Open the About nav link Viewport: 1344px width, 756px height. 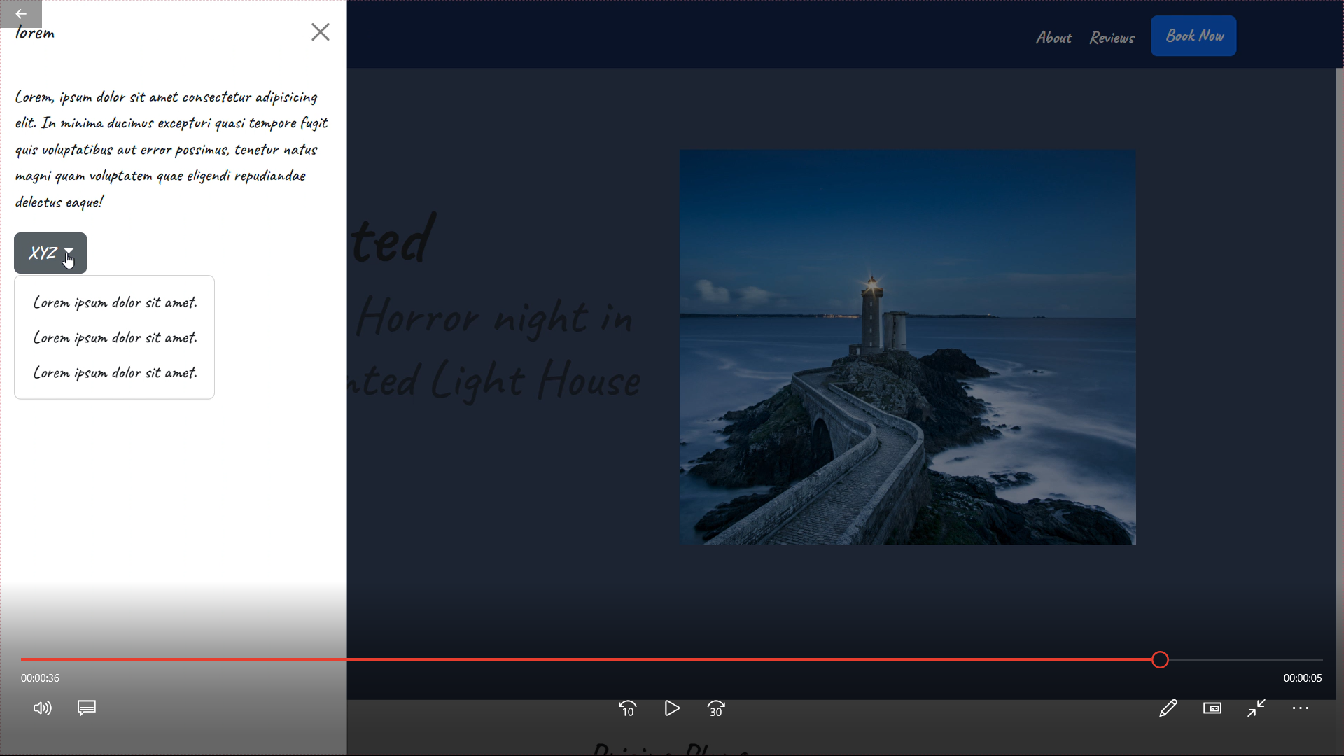point(1053,38)
